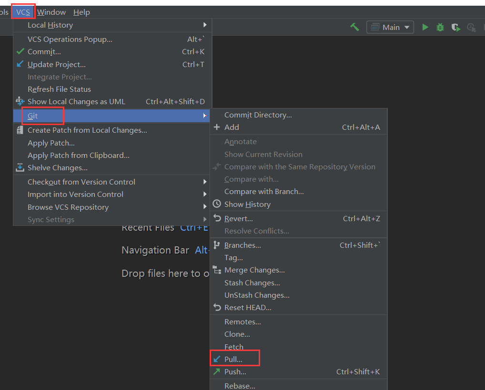485x390 pixels.
Task: Click Add in the Git submenu
Action: [299, 127]
